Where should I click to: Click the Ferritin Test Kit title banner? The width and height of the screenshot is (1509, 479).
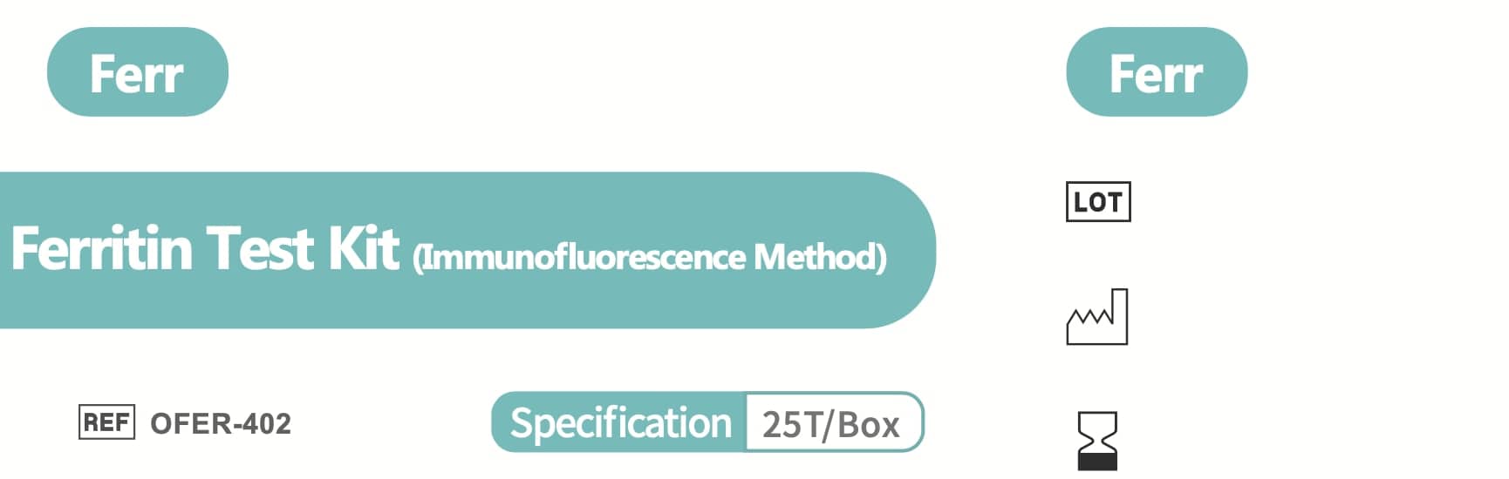tap(468, 250)
